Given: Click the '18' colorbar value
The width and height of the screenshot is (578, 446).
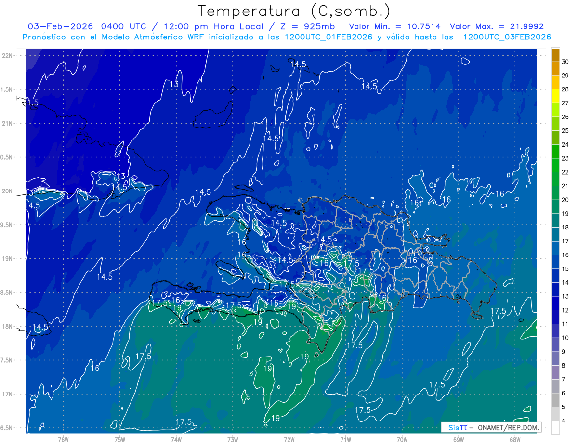Looking at the screenshot, I should point(565,227).
